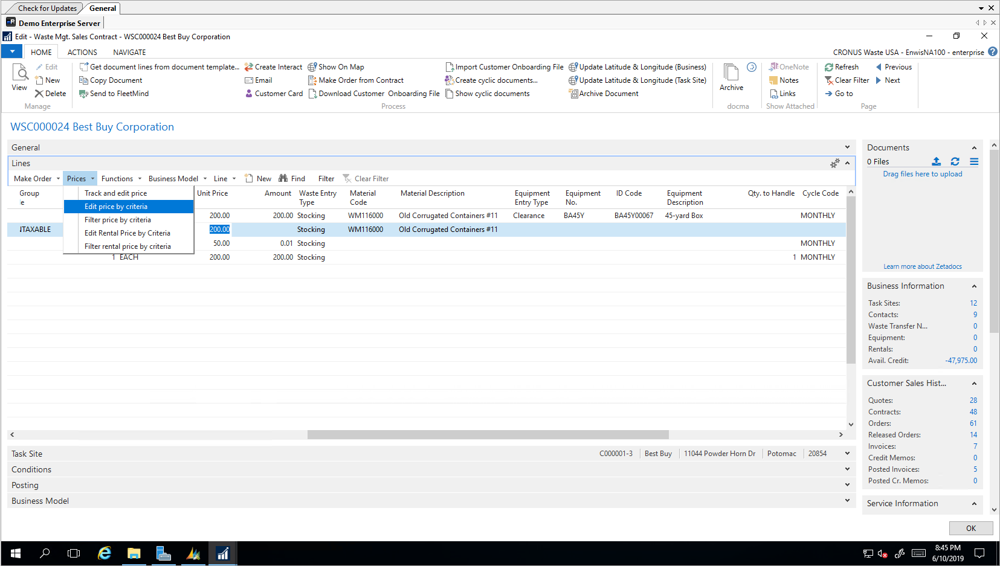Go to the Next record
Image resolution: width=1000 pixels, height=566 pixels.
pyautogui.click(x=888, y=80)
